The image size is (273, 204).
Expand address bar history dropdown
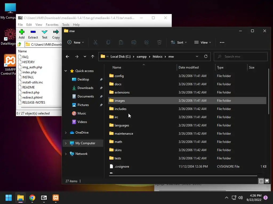coord(197,56)
